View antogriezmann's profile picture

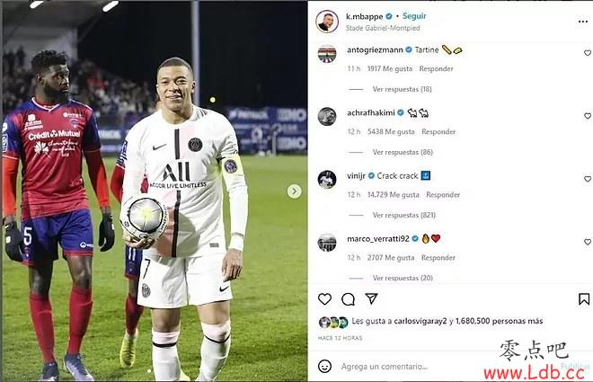[327, 53]
